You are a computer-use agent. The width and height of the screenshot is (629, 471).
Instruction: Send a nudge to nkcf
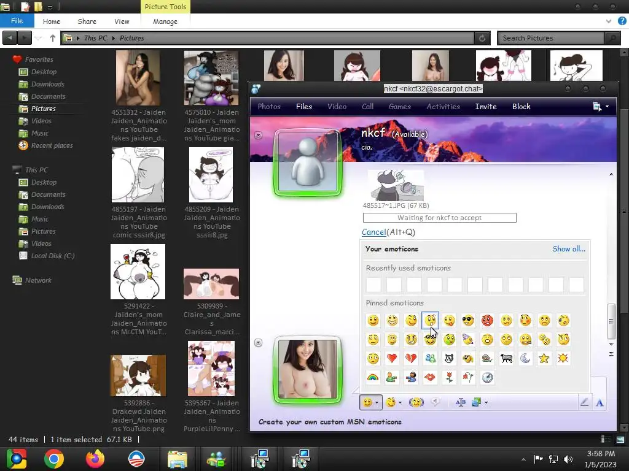click(416, 402)
